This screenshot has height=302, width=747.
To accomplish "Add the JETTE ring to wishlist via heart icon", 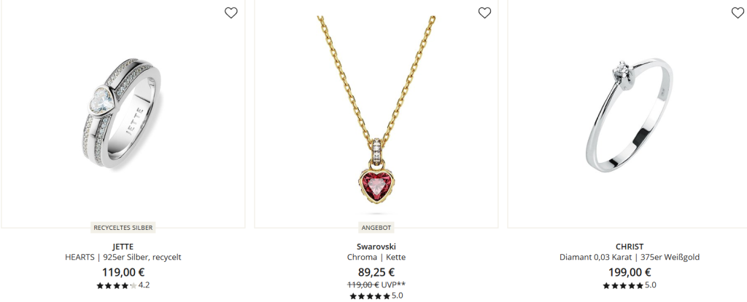I will click(231, 13).
